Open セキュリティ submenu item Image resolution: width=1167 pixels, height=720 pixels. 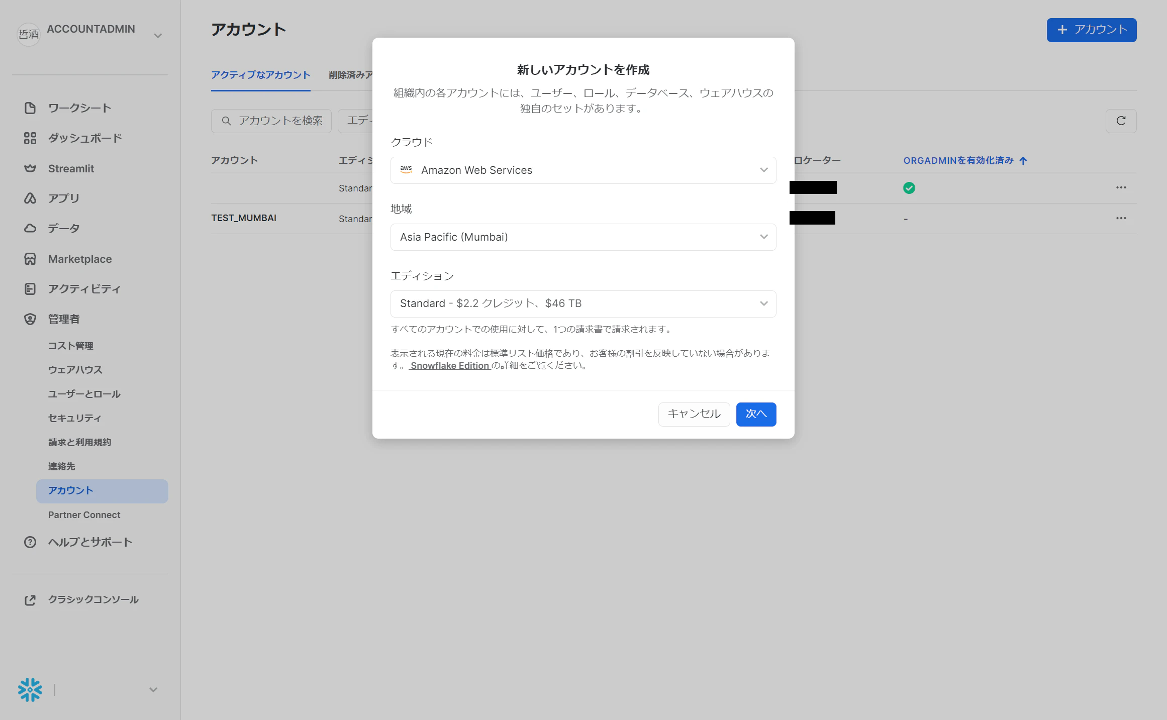[75, 418]
